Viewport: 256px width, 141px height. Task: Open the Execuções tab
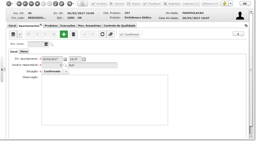67,26
